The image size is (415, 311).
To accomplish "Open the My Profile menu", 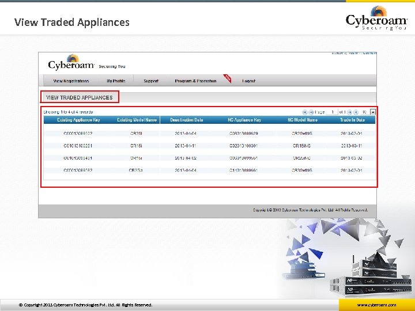I will [x=116, y=81].
